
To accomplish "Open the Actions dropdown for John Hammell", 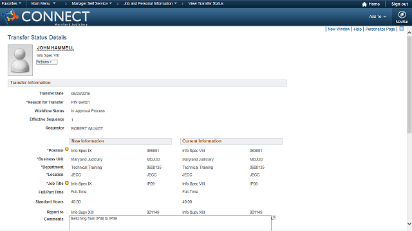I will (46, 62).
